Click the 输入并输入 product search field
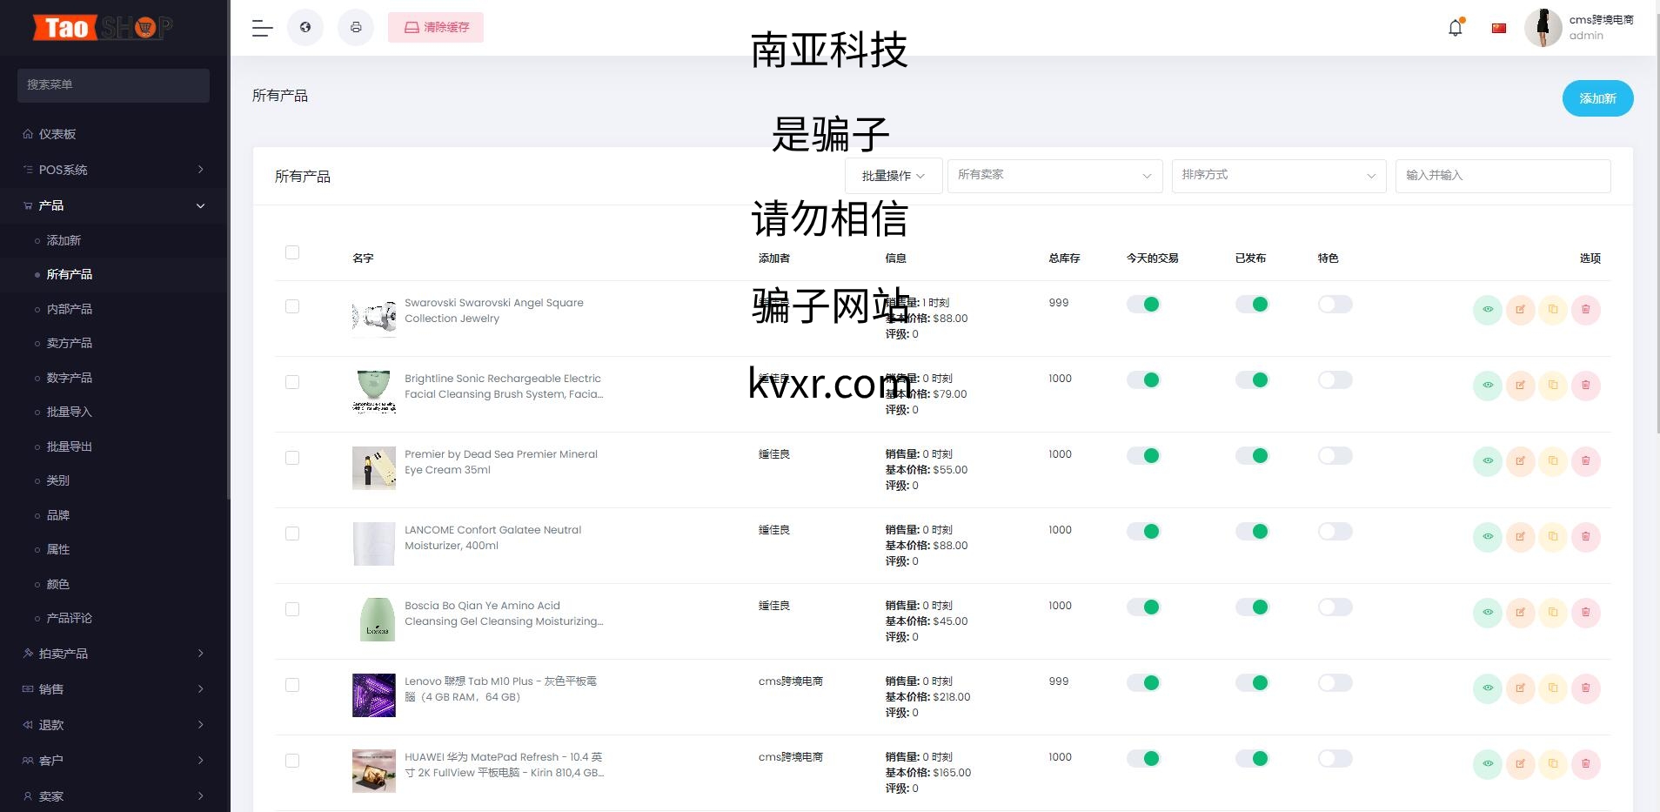Viewport: 1660px width, 812px height. pyautogui.click(x=1503, y=176)
